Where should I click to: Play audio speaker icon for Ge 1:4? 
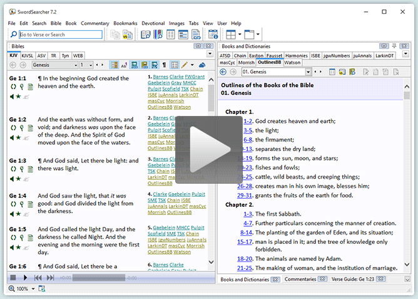(x=11, y=214)
